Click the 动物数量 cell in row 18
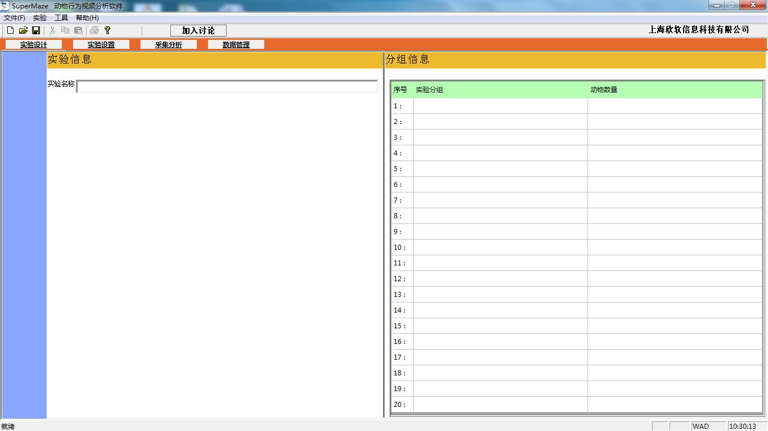768x431 pixels. [675, 373]
